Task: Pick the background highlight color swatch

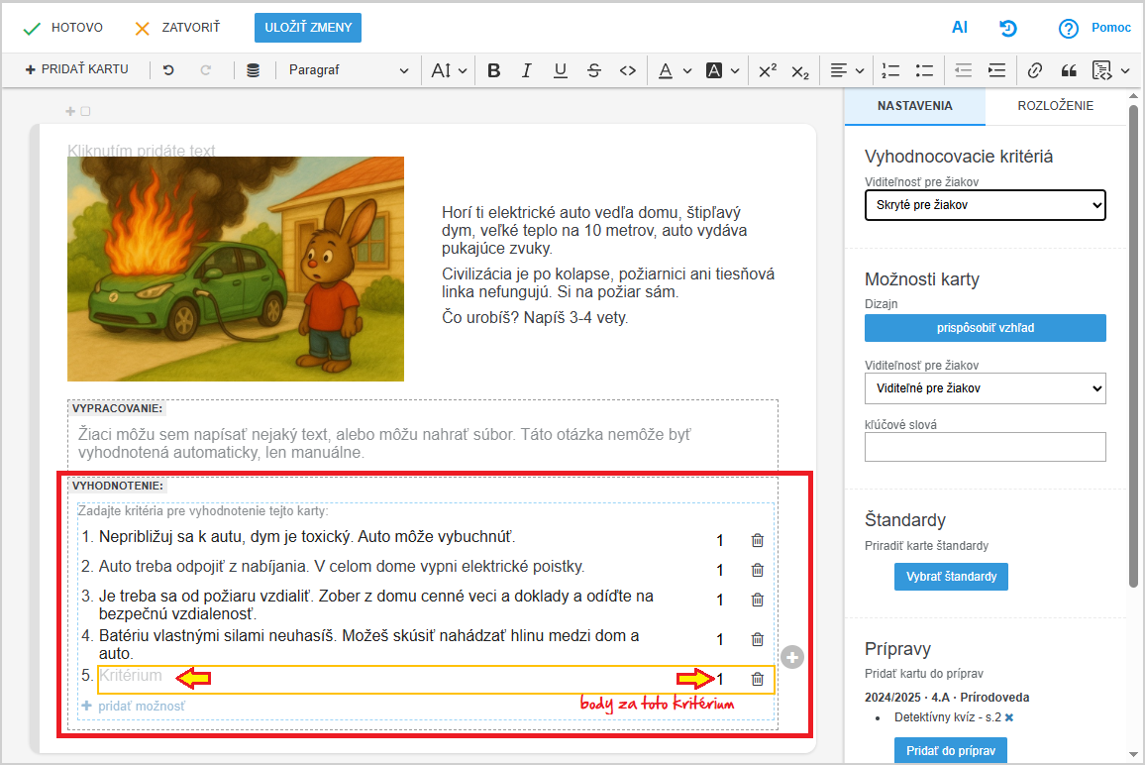Action: pos(713,70)
